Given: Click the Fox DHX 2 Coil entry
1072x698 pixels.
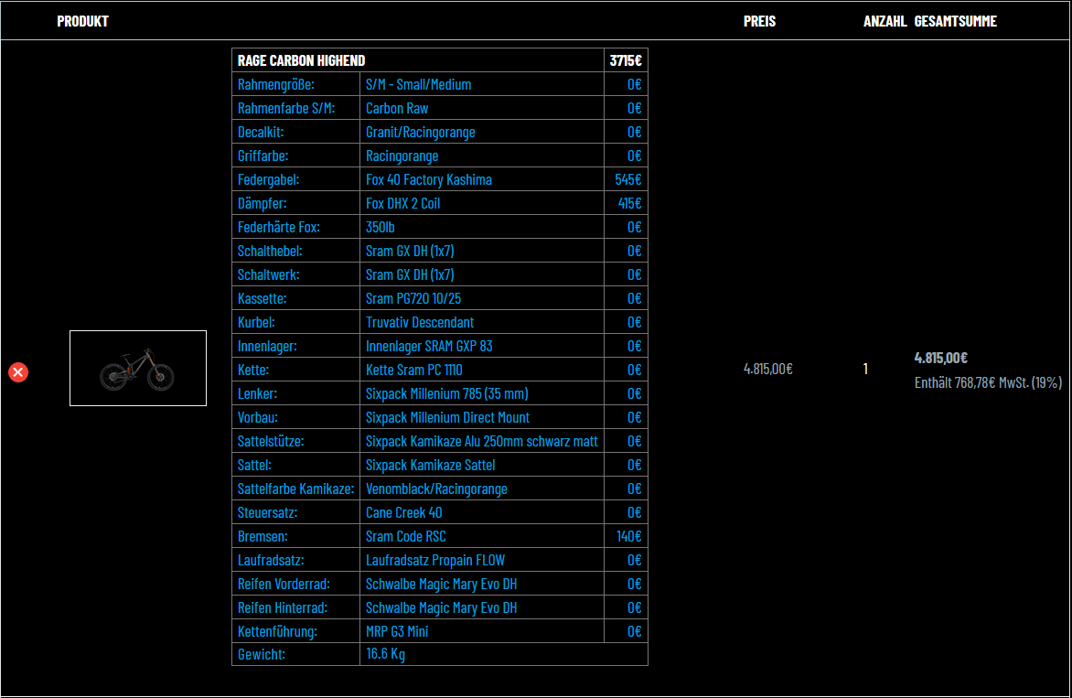Looking at the screenshot, I should (402, 203).
